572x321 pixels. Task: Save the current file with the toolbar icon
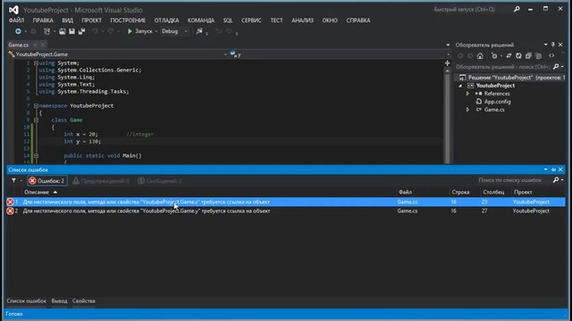tap(71, 32)
